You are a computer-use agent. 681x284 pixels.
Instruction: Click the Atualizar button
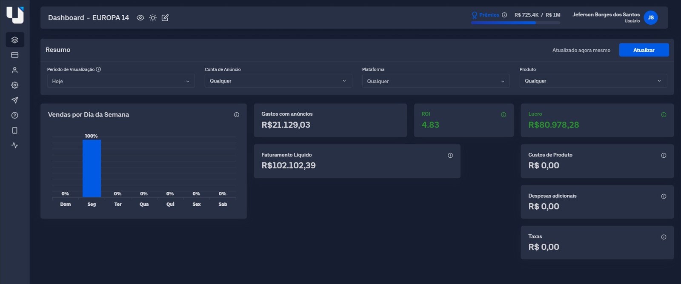(644, 50)
